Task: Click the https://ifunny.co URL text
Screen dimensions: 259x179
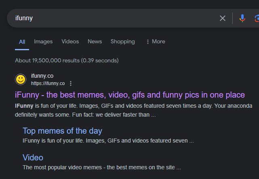Action: [48, 83]
